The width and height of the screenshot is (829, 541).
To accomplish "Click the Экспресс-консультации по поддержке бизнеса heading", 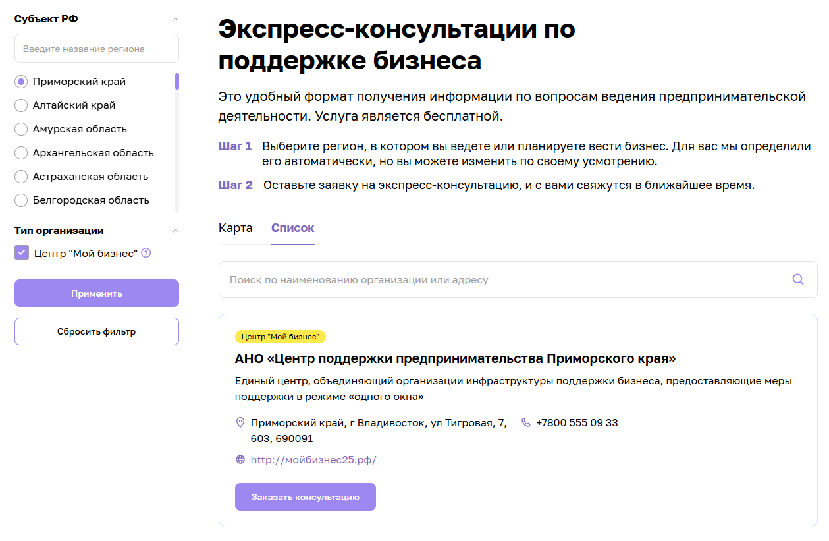I will 397,45.
